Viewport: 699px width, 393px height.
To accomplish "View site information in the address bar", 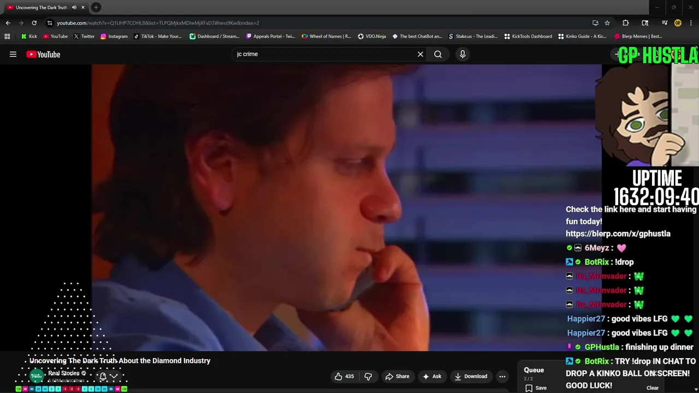I will 50,23.
